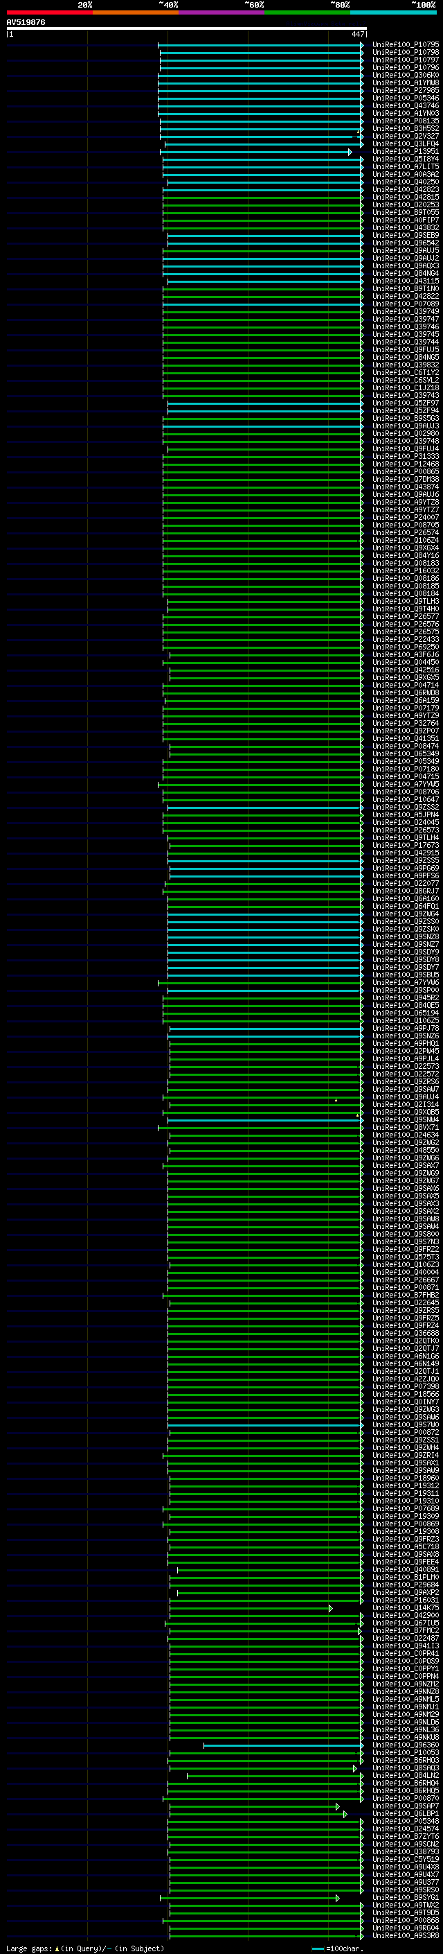Select the label UniRef100_Q6LBP1
The image size is (443, 1954).
click(x=406, y=1813)
